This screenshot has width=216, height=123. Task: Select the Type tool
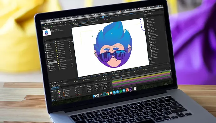[x=63, y=22]
